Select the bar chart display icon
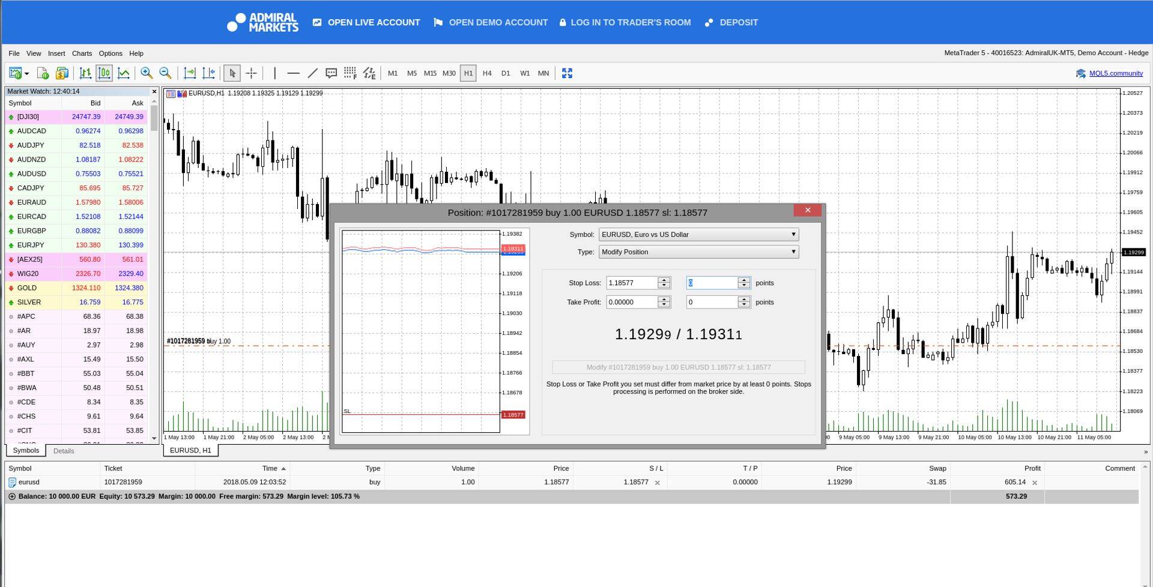Viewport: 1153px width, 587px height. [85, 73]
